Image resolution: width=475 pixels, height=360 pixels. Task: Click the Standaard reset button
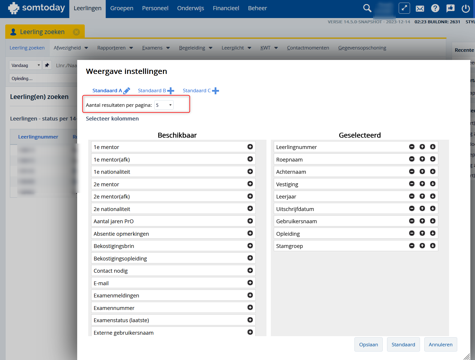[x=403, y=345]
